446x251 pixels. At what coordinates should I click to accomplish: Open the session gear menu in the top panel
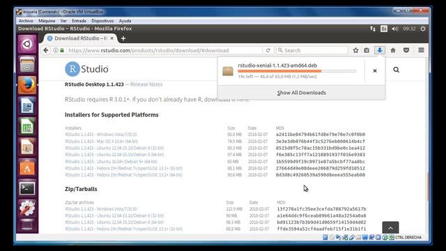click(423, 29)
